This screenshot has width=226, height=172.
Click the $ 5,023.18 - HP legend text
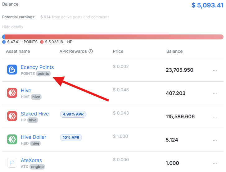(x=59, y=42)
